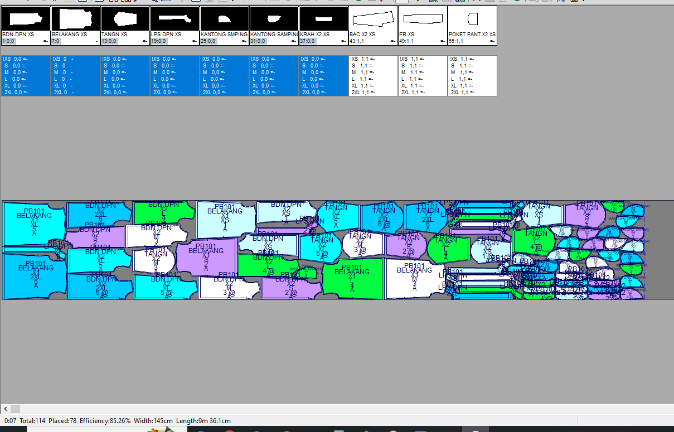Image resolution: width=674 pixels, height=432 pixels.
Task: Click size list under POKET PANT X2 XS
Action: (x=472, y=76)
